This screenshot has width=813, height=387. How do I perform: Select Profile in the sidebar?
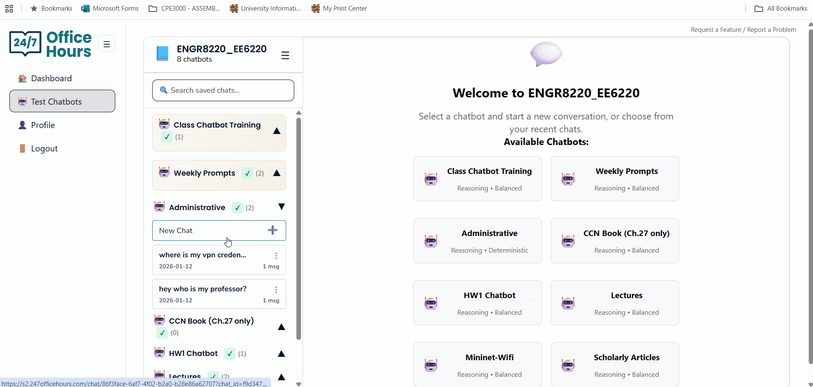tap(43, 125)
